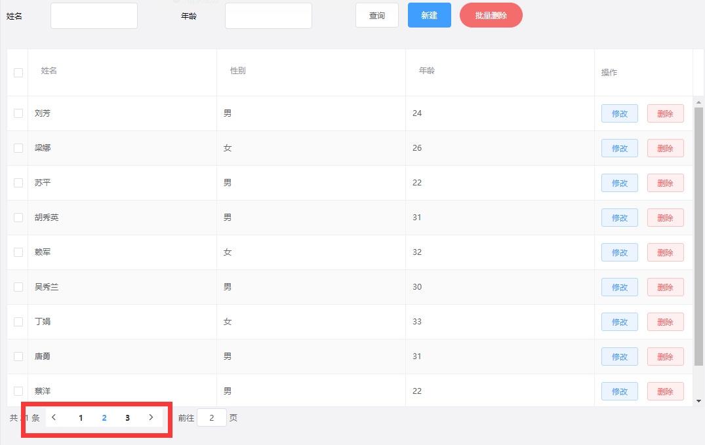Focus the 年龄 search input field
Image resolution: width=705 pixels, height=445 pixels.
tap(268, 16)
